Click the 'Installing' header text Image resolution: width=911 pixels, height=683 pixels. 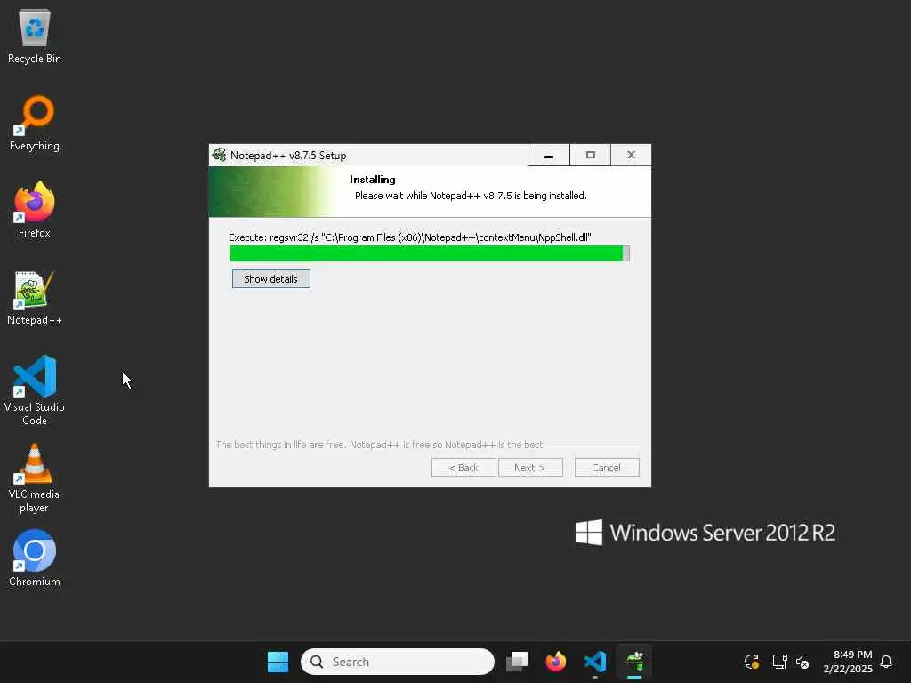point(373,180)
